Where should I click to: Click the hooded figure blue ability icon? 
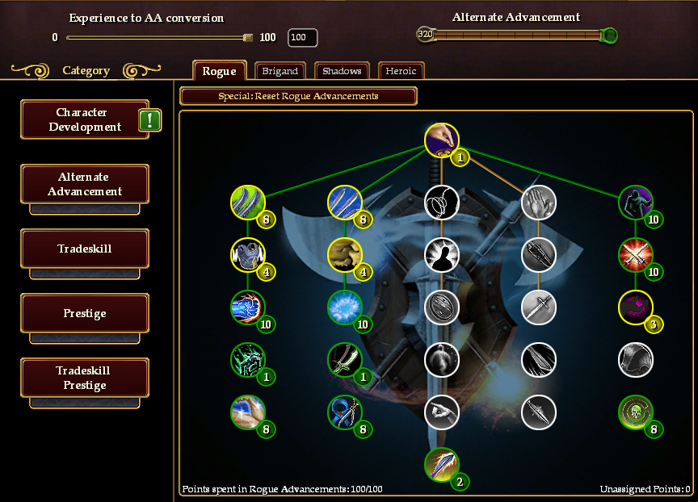pos(345,412)
